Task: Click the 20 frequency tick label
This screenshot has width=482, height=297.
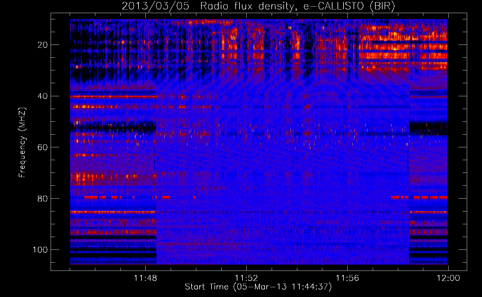Action: point(43,45)
